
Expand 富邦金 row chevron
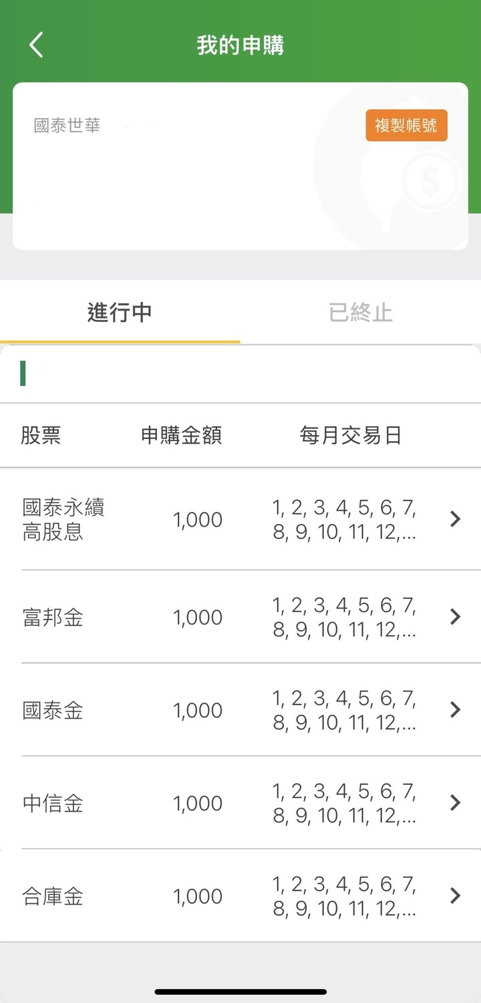tap(456, 616)
